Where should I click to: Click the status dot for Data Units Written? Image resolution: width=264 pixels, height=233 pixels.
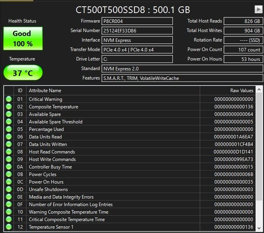click(9, 144)
